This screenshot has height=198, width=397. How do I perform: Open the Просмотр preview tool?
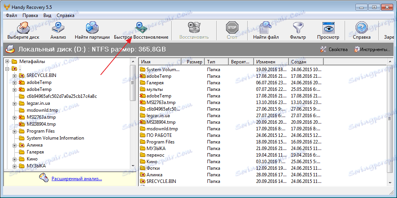tap(328, 31)
